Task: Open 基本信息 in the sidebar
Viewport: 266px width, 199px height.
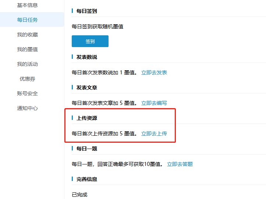Action: [x=27, y=5]
